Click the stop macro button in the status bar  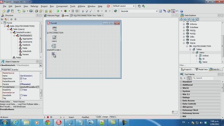click(51, 117)
